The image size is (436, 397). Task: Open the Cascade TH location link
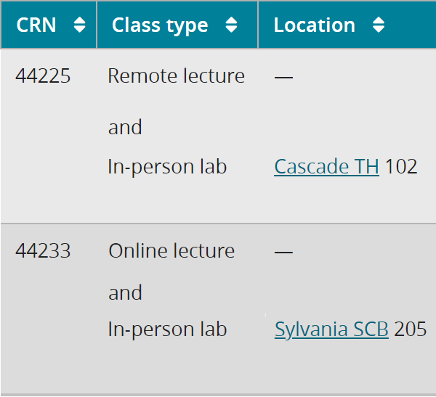pyautogui.click(x=326, y=167)
